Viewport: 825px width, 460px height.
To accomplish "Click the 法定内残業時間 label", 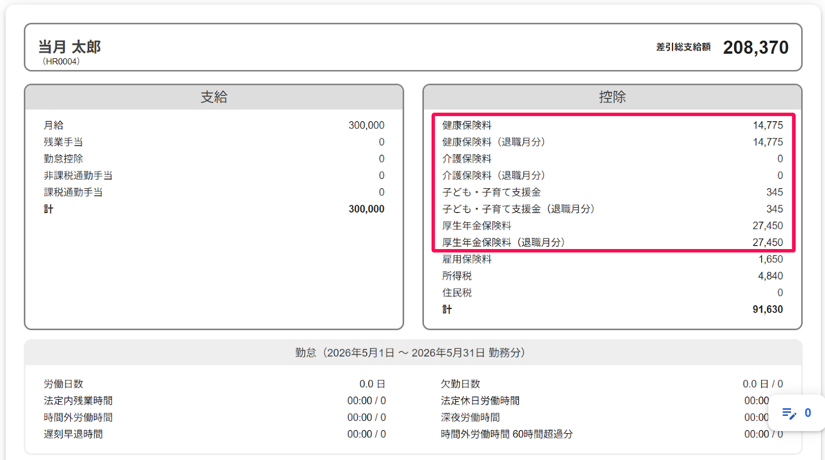I will [78, 401].
